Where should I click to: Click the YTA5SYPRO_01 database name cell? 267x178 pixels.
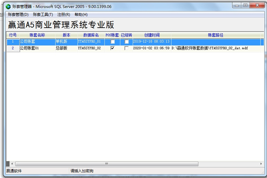pos(91,42)
